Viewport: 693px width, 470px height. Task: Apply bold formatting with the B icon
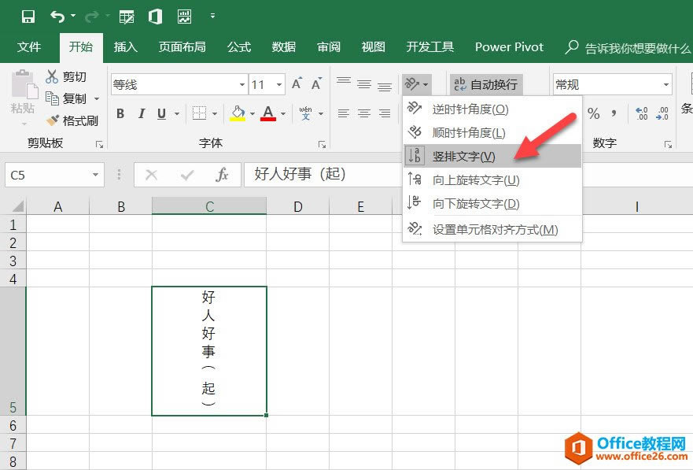120,113
